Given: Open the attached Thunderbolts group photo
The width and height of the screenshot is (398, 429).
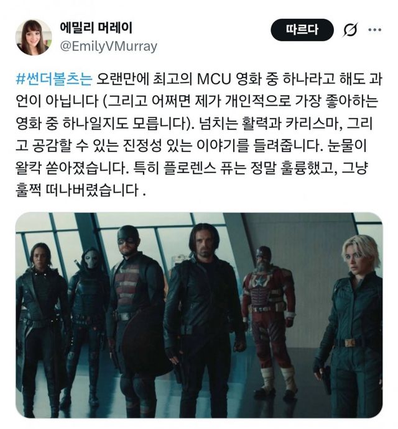Looking at the screenshot, I should click(x=199, y=315).
